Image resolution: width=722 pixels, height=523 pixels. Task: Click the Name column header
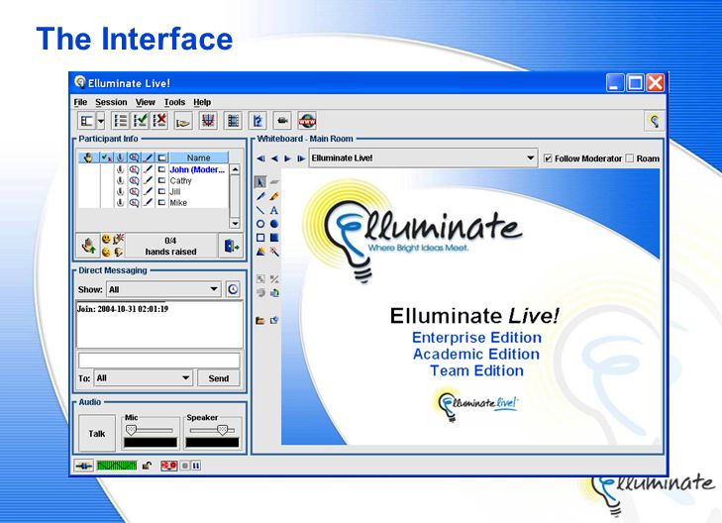(x=198, y=157)
